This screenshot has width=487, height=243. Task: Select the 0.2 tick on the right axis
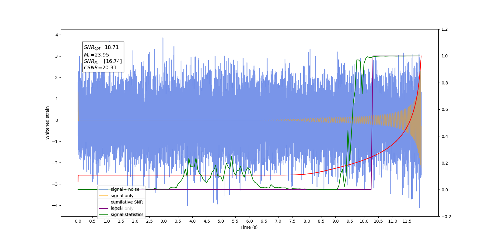445,163
